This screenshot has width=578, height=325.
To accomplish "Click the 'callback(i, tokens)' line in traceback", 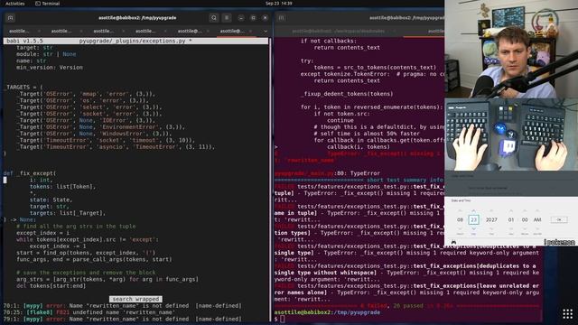I will pyautogui.click(x=359, y=147).
